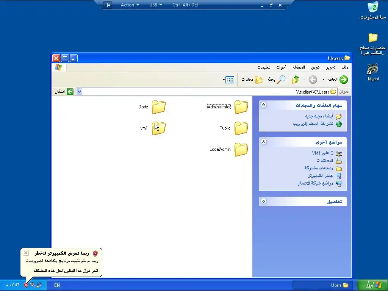This screenshot has width=388, height=291.
Task: Collapse the Other Places panel
Action: point(264,142)
